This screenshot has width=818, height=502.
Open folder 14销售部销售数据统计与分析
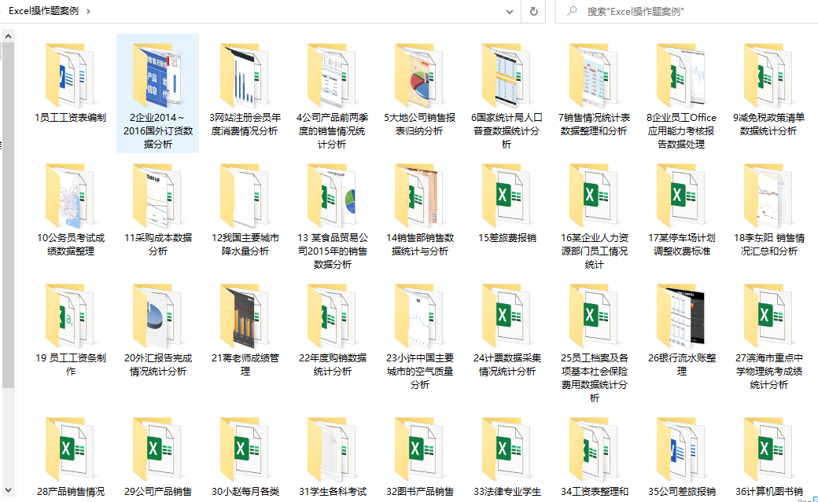[420, 210]
